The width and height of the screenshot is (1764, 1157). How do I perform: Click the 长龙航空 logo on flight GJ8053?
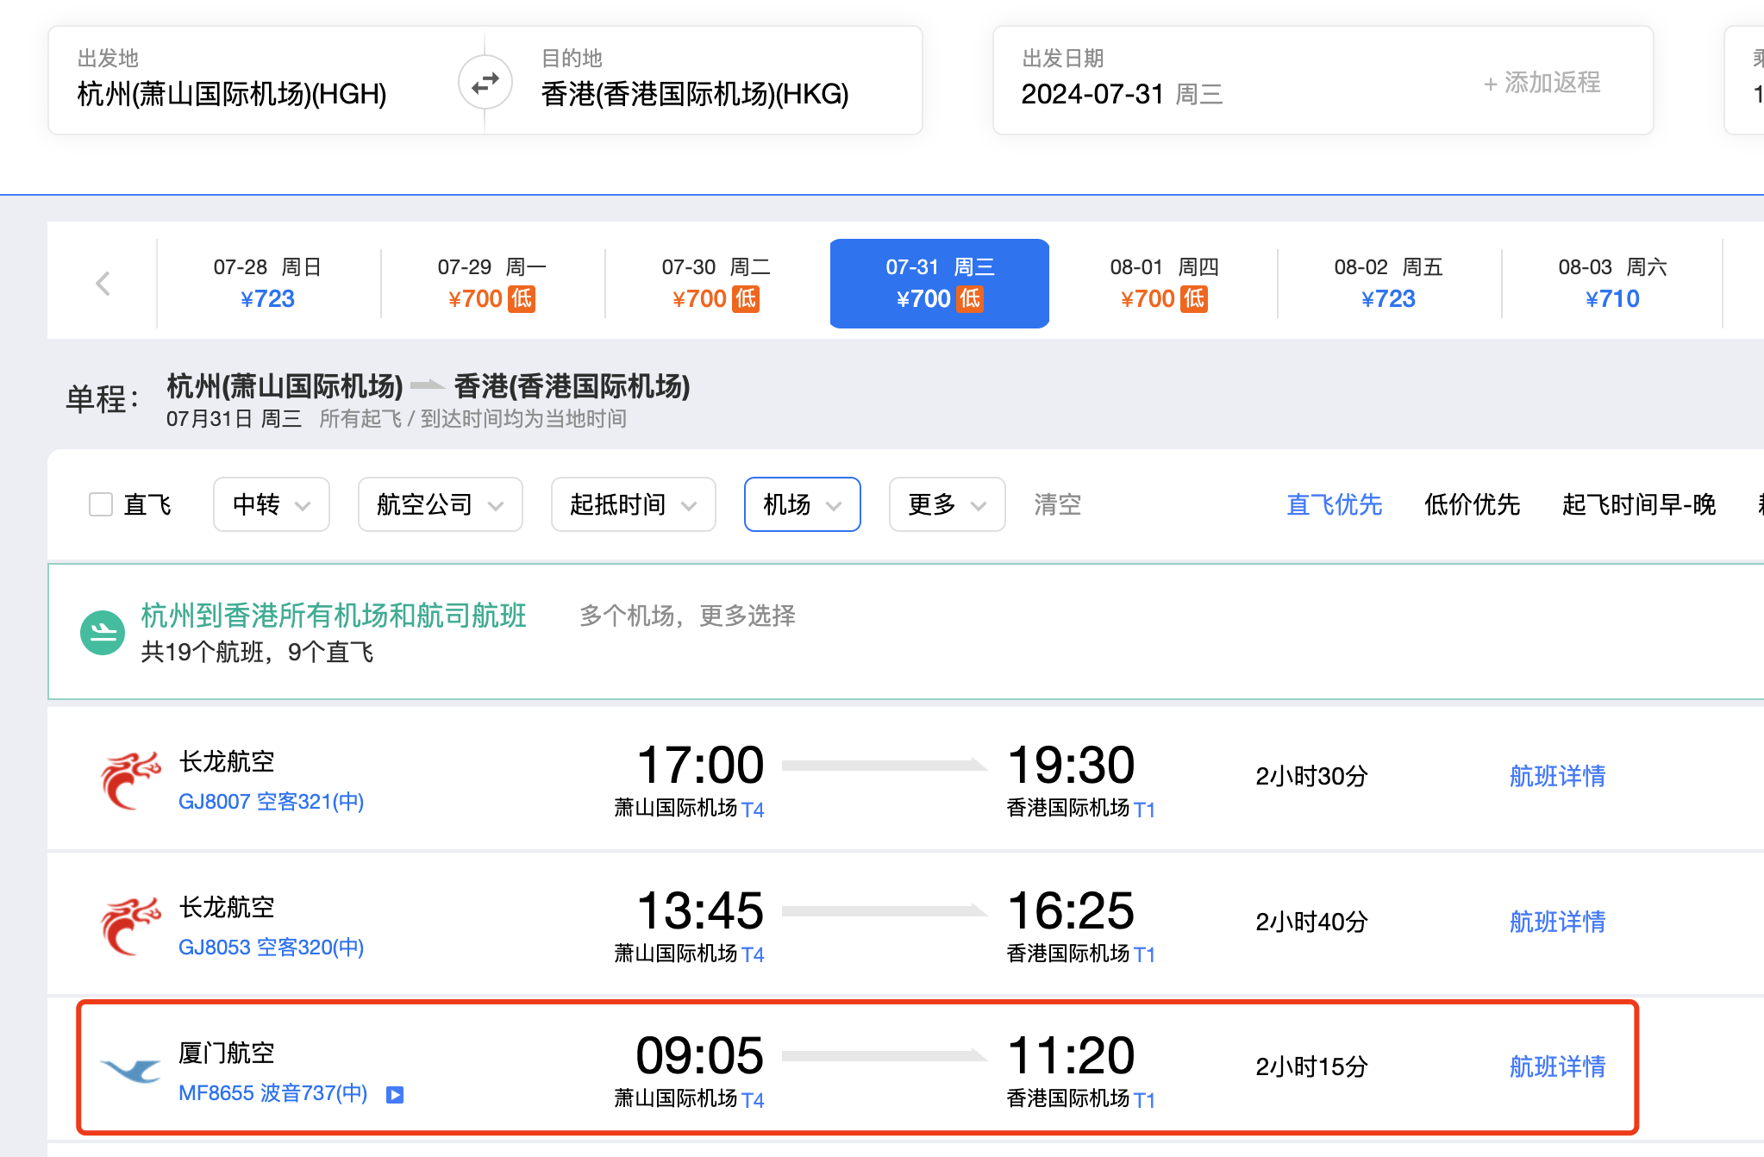point(130,927)
